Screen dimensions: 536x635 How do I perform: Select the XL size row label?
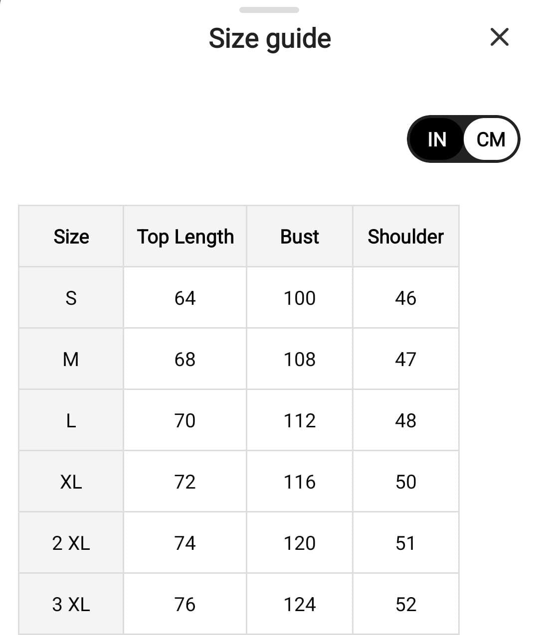[x=71, y=482]
